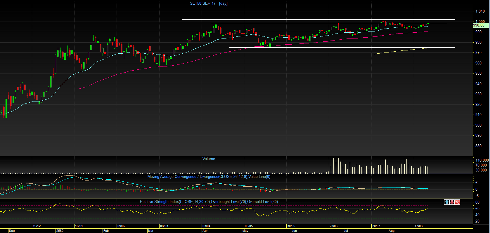Click the Jul month label

tap(346, 231)
